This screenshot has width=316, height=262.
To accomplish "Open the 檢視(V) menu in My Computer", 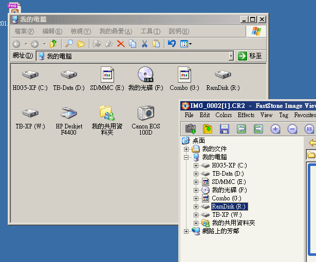I will 81,31.
